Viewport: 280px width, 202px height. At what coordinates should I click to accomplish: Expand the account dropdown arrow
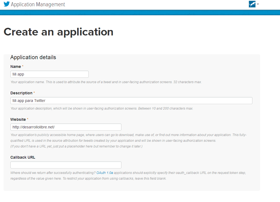(258, 4)
